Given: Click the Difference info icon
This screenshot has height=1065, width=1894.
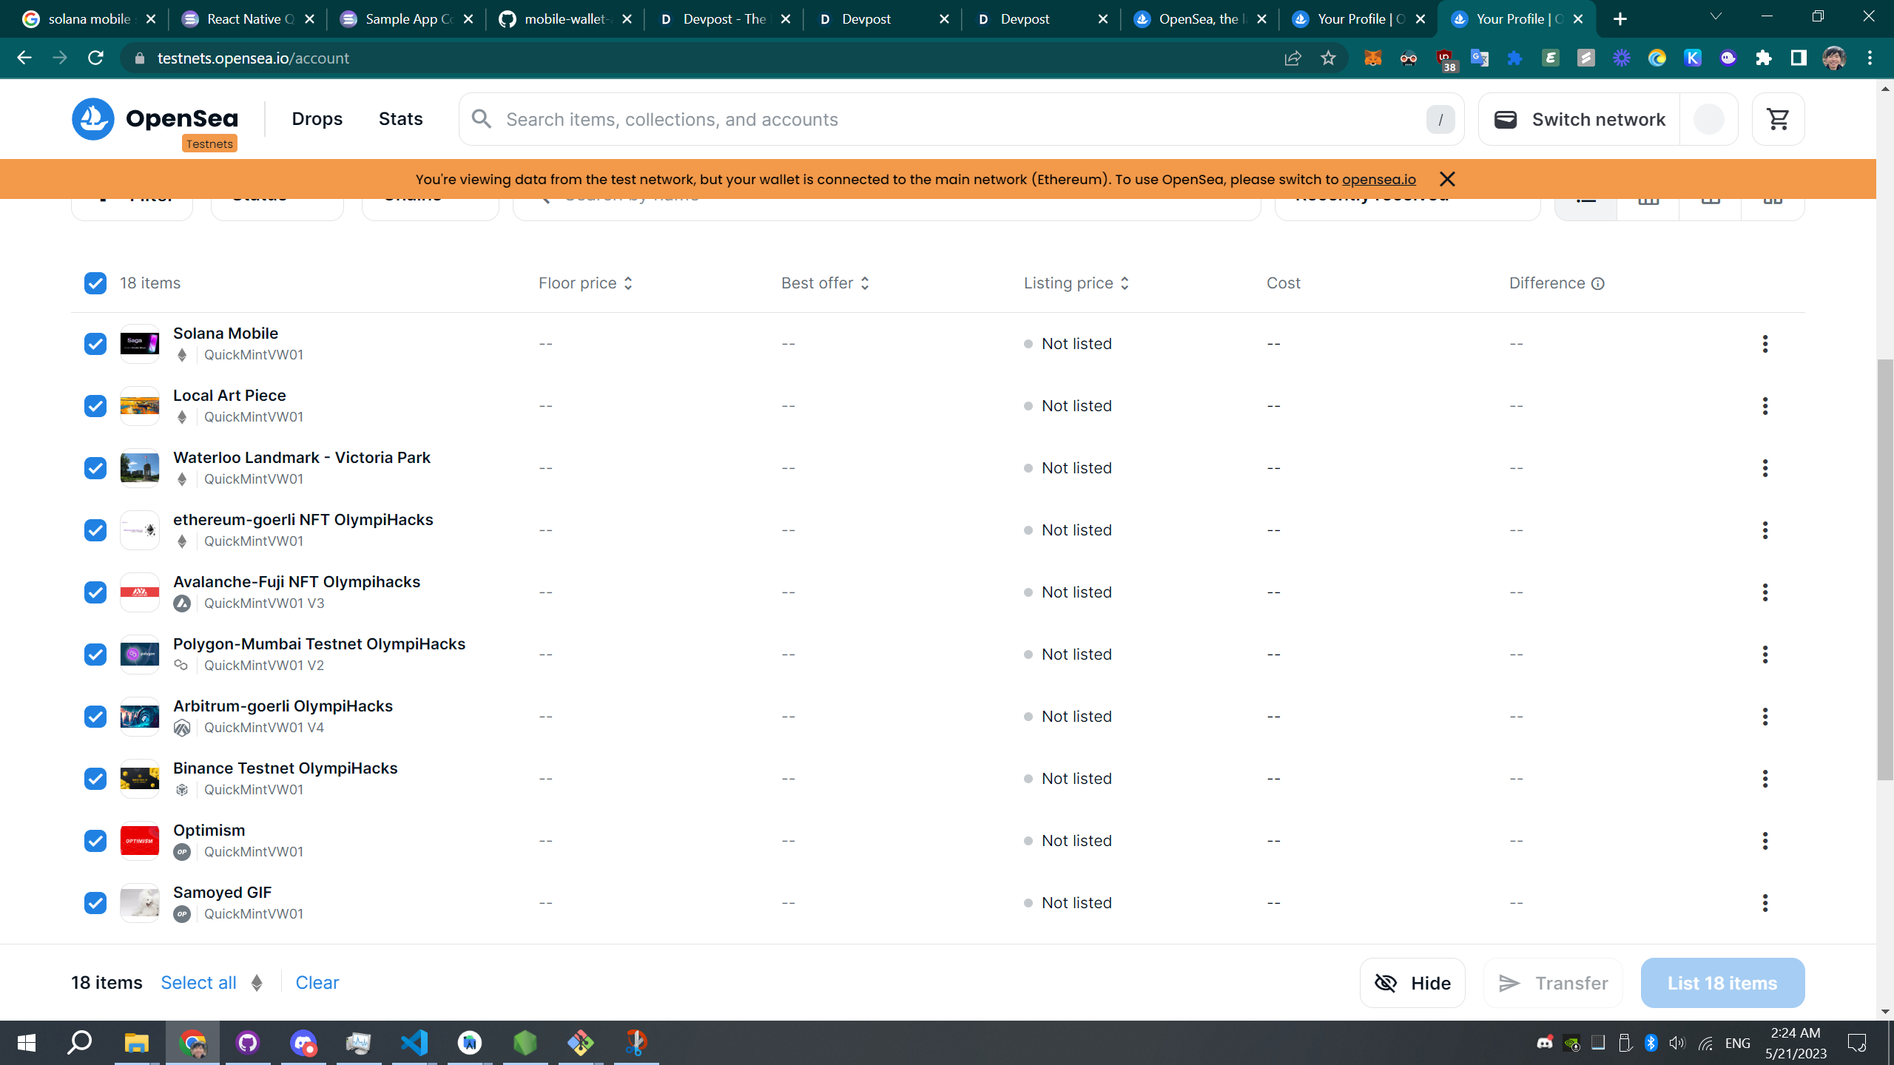Looking at the screenshot, I should click(x=1598, y=284).
